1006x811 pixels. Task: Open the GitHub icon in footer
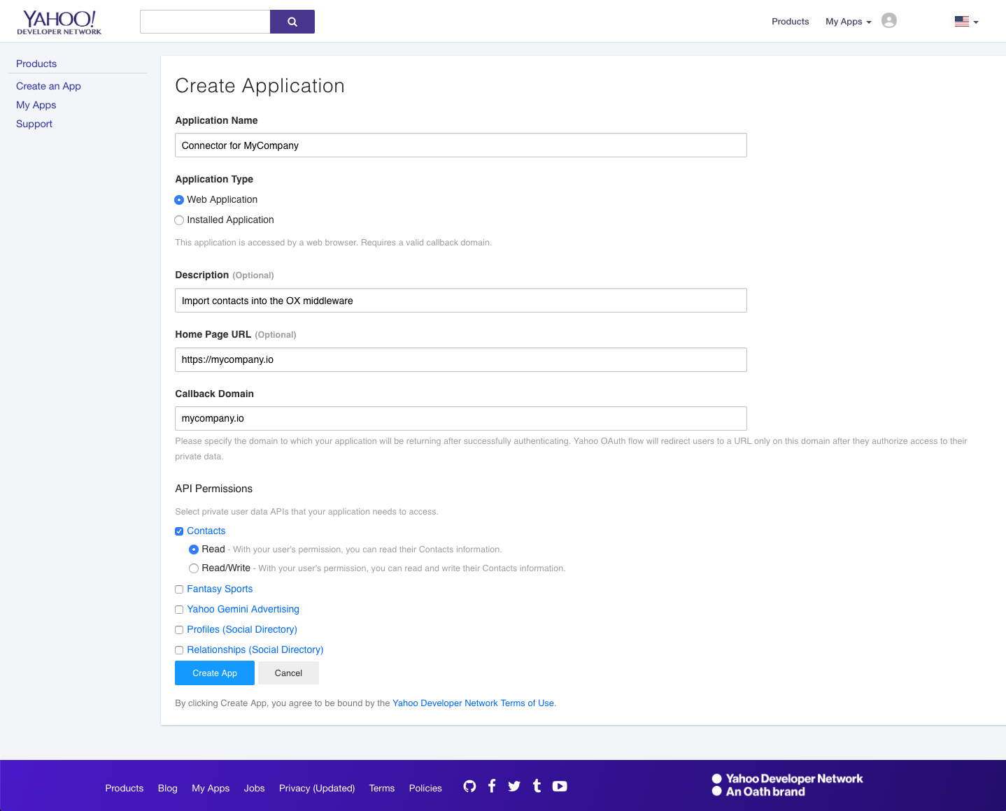tap(469, 787)
